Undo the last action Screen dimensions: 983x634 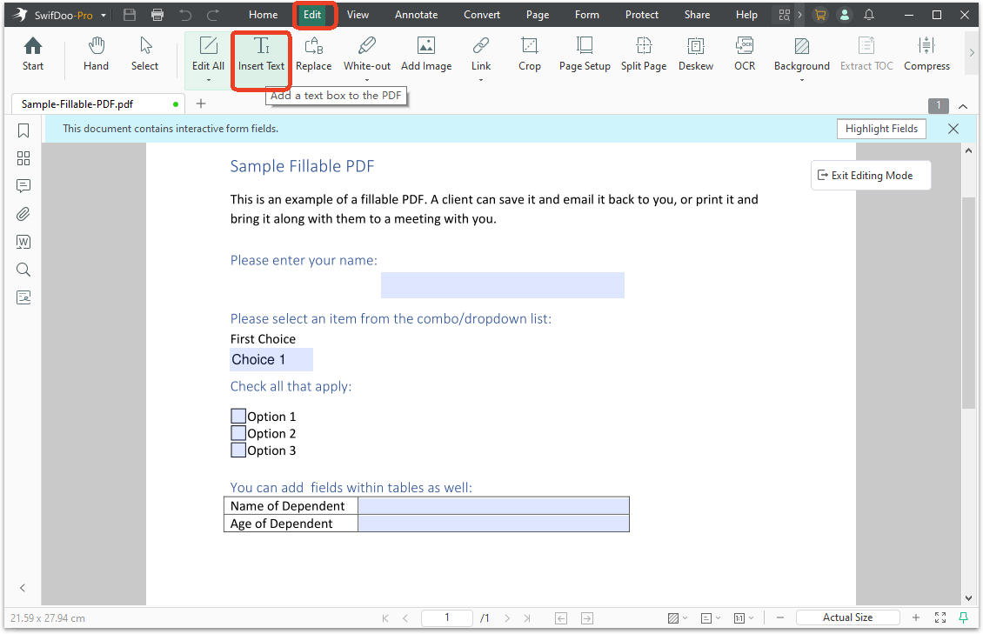point(185,15)
